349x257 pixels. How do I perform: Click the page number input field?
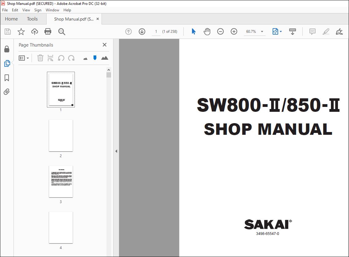click(x=156, y=32)
